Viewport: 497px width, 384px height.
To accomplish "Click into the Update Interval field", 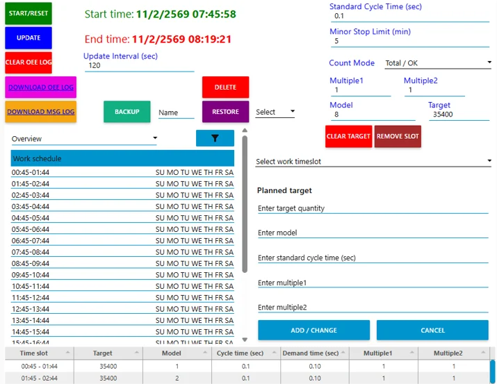I will point(138,66).
